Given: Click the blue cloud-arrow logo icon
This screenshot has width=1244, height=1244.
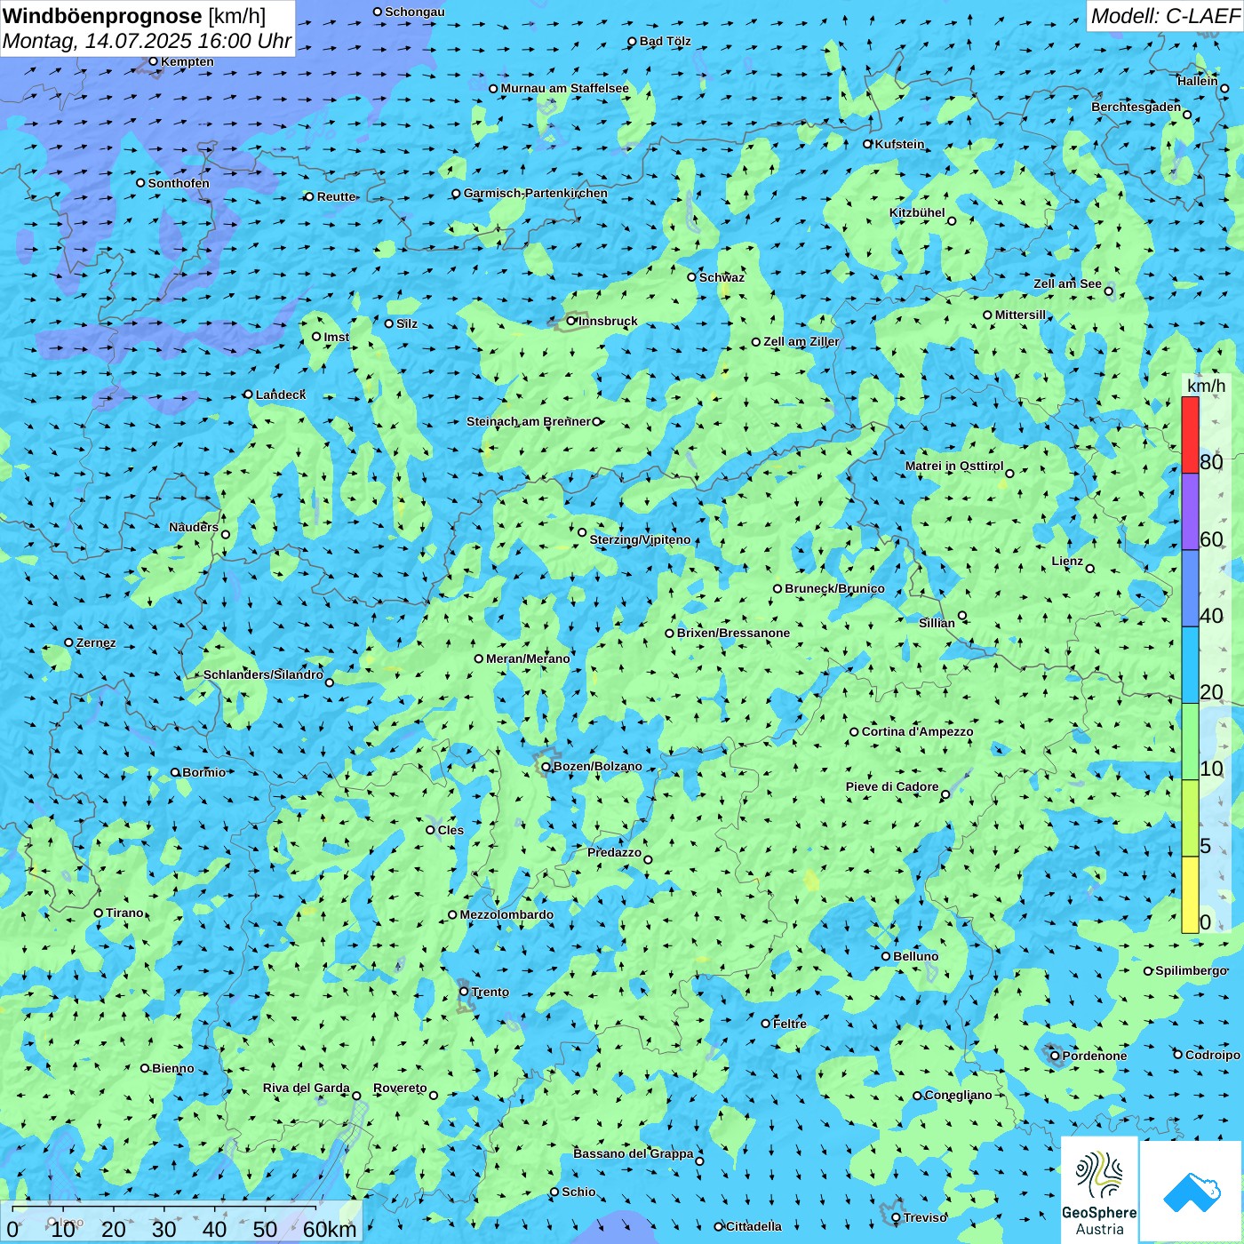Looking at the screenshot, I should (x=1192, y=1192).
